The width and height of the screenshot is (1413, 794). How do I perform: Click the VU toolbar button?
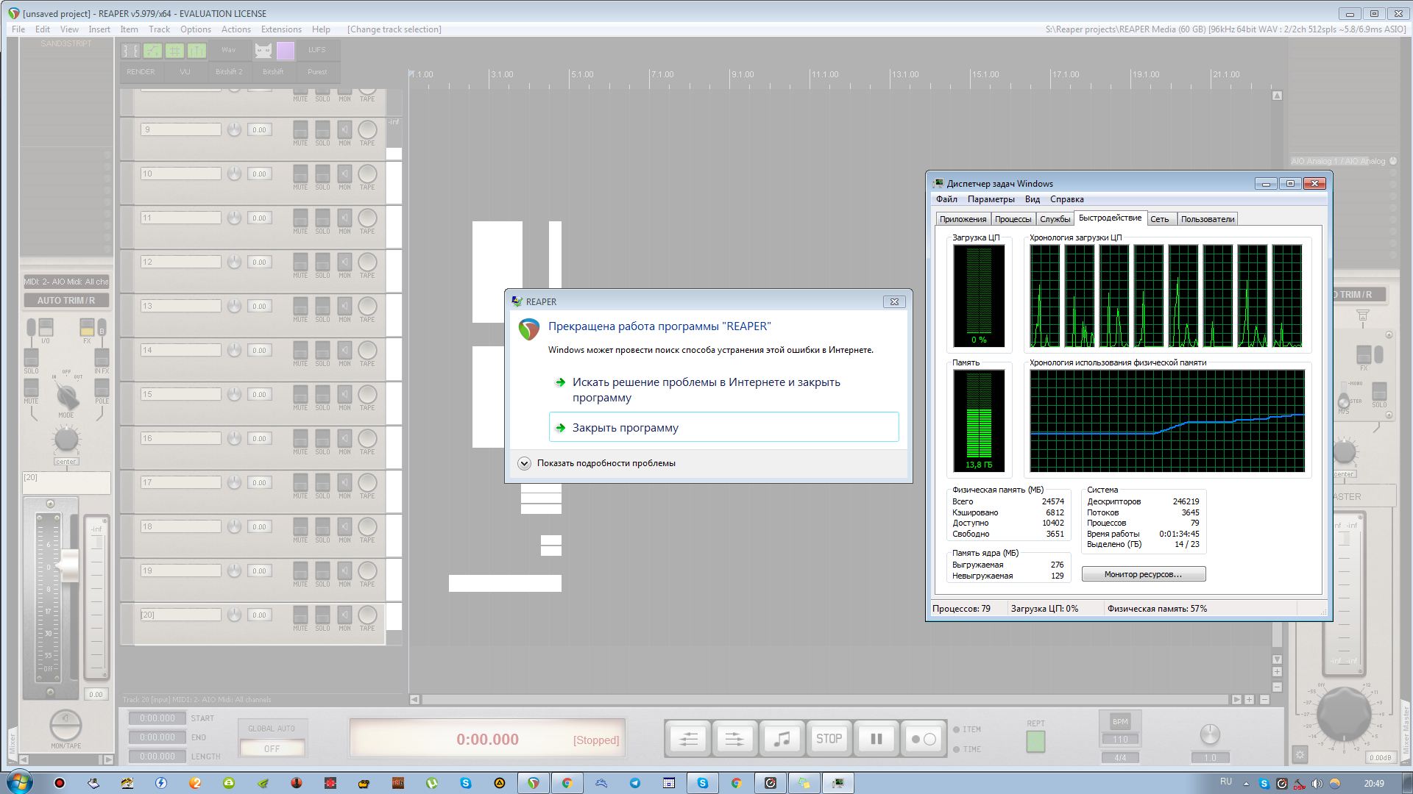tap(185, 72)
